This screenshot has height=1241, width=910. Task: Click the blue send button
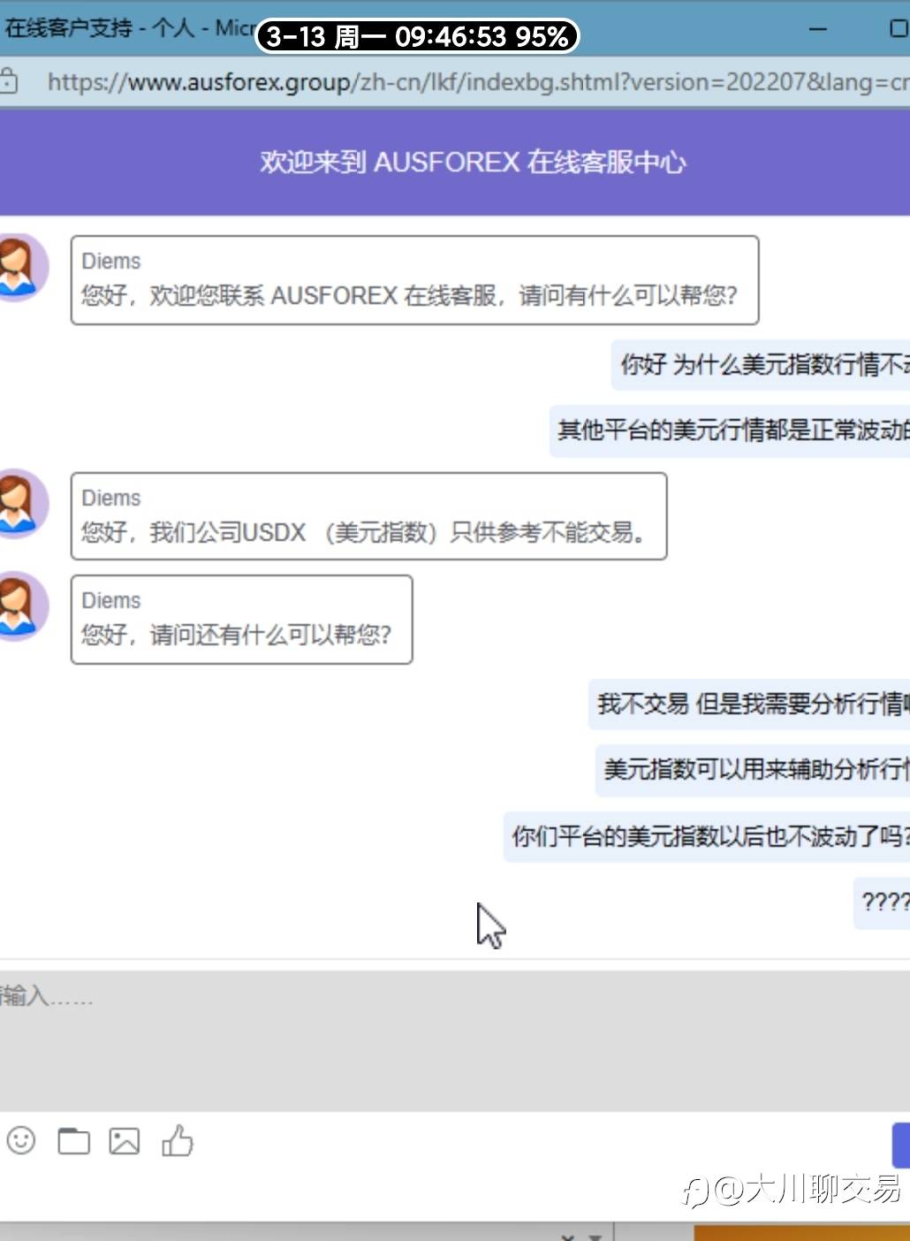tap(901, 1146)
